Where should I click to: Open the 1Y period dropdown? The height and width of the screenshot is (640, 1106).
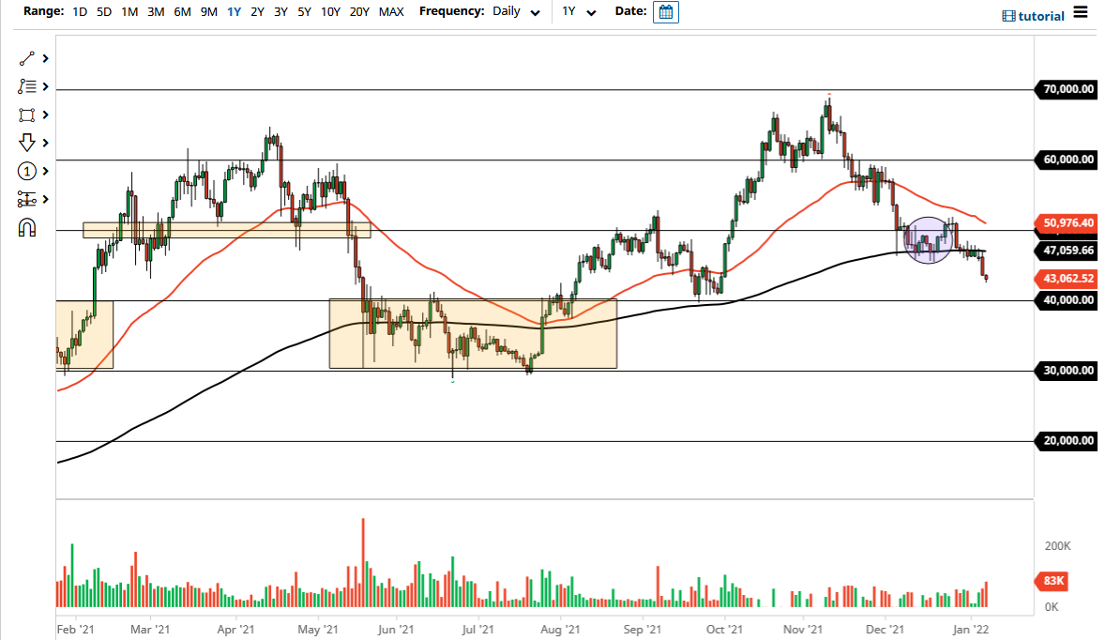pyautogui.click(x=579, y=12)
